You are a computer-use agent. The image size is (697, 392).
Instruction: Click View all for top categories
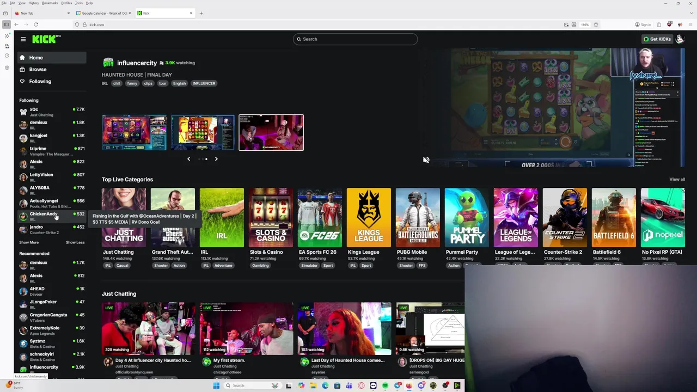[x=677, y=179]
